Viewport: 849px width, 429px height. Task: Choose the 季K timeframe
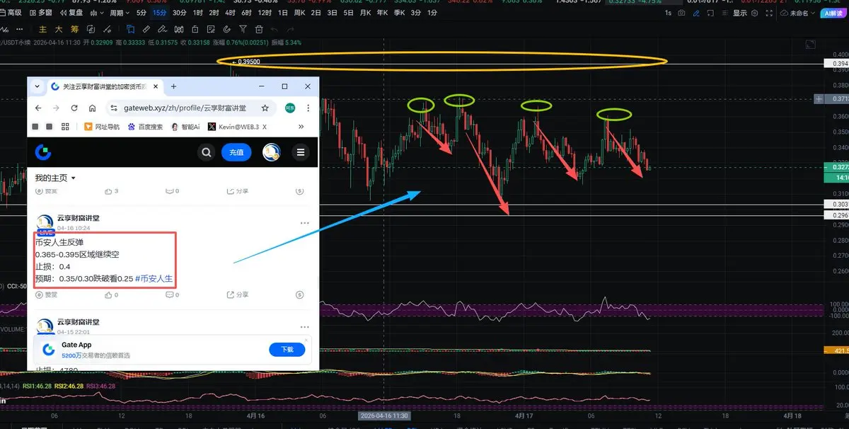pos(399,13)
